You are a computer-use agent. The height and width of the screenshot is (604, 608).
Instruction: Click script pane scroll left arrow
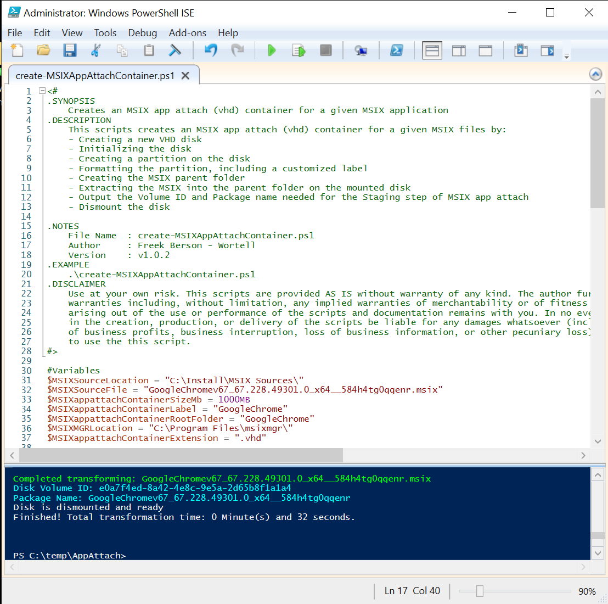(12, 455)
